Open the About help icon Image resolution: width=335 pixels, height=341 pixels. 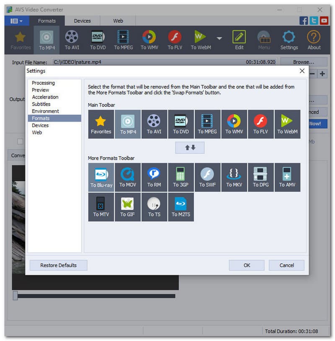click(x=314, y=40)
